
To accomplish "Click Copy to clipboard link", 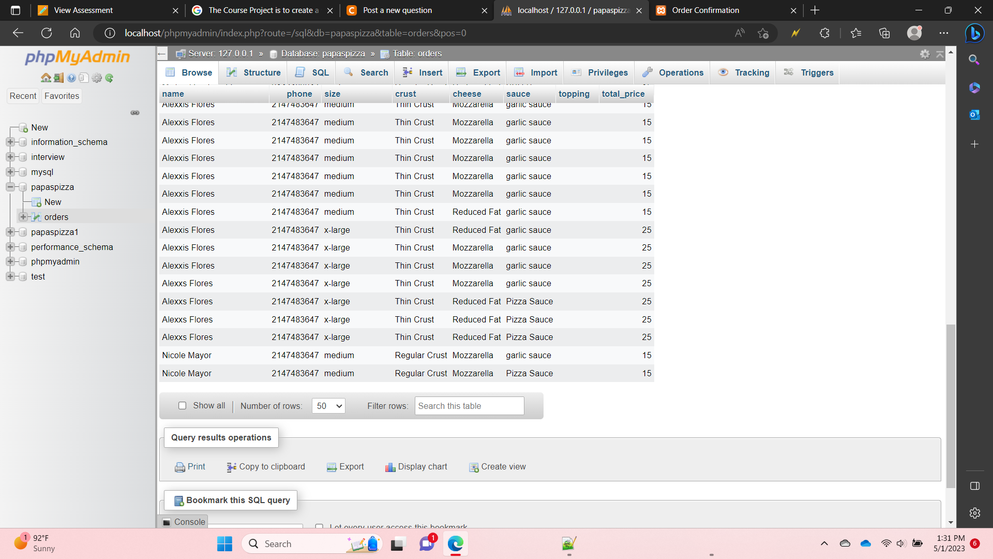I will pos(272,467).
